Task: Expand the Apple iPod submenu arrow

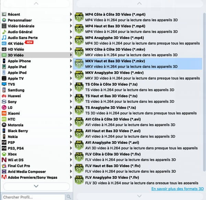Action: [x=71, y=72]
